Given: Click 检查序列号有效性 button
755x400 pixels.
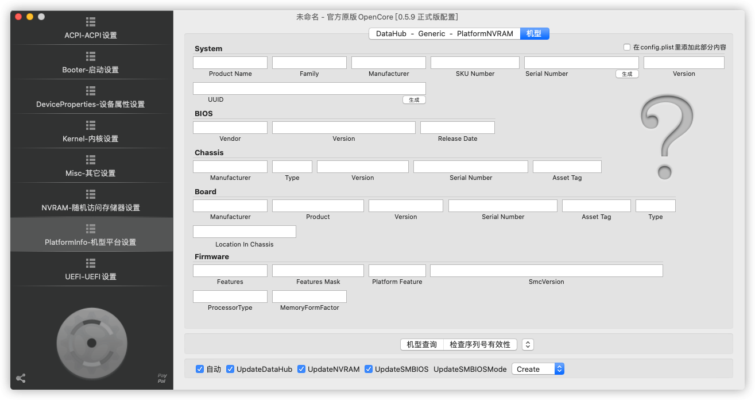Looking at the screenshot, I should pyautogui.click(x=480, y=344).
